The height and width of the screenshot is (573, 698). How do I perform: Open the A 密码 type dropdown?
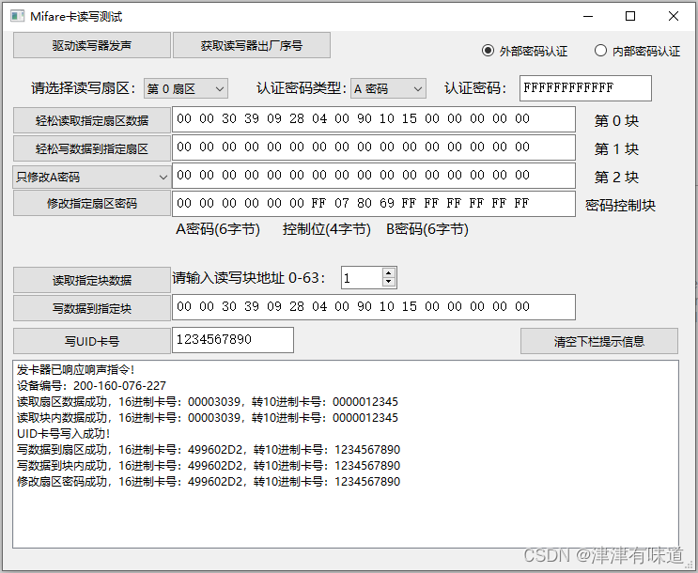point(388,88)
